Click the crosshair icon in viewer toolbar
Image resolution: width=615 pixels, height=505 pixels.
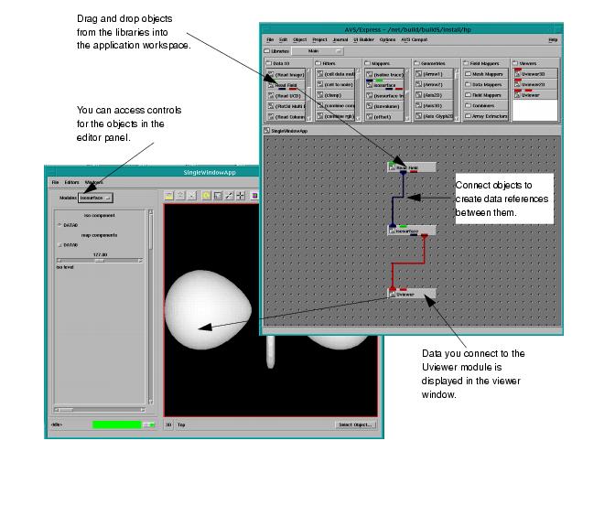pos(241,196)
